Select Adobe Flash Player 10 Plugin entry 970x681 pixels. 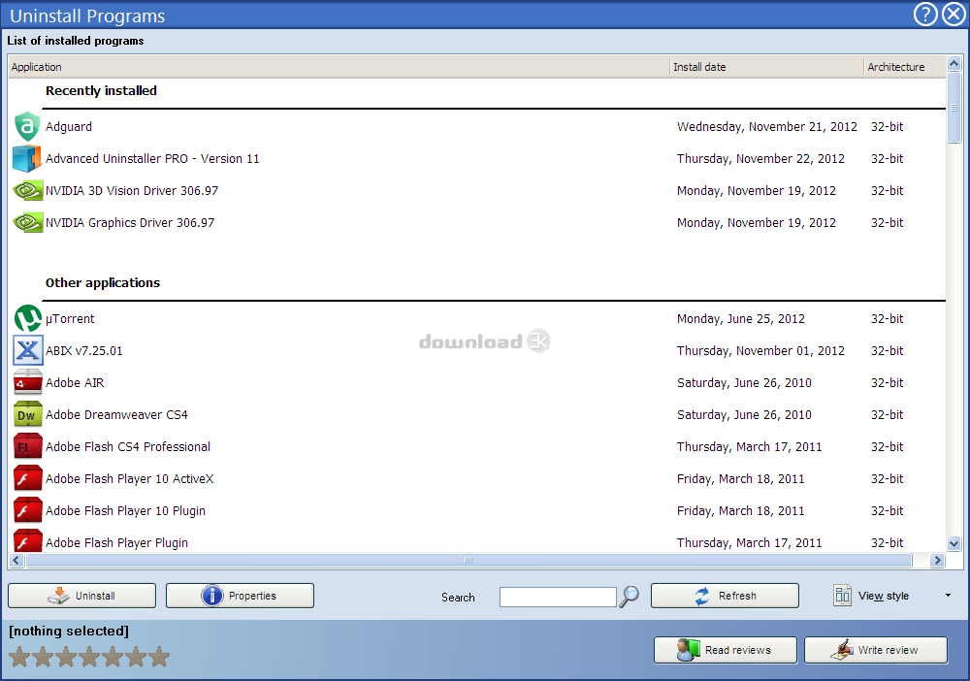click(x=477, y=511)
